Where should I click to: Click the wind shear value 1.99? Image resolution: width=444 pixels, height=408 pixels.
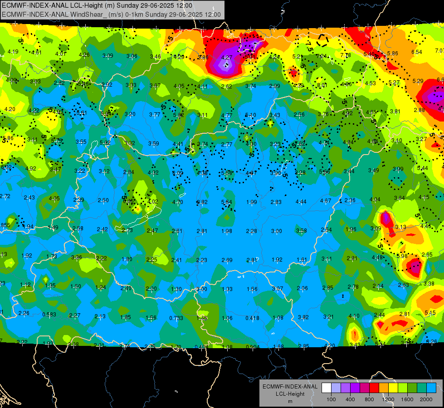pos(251,202)
